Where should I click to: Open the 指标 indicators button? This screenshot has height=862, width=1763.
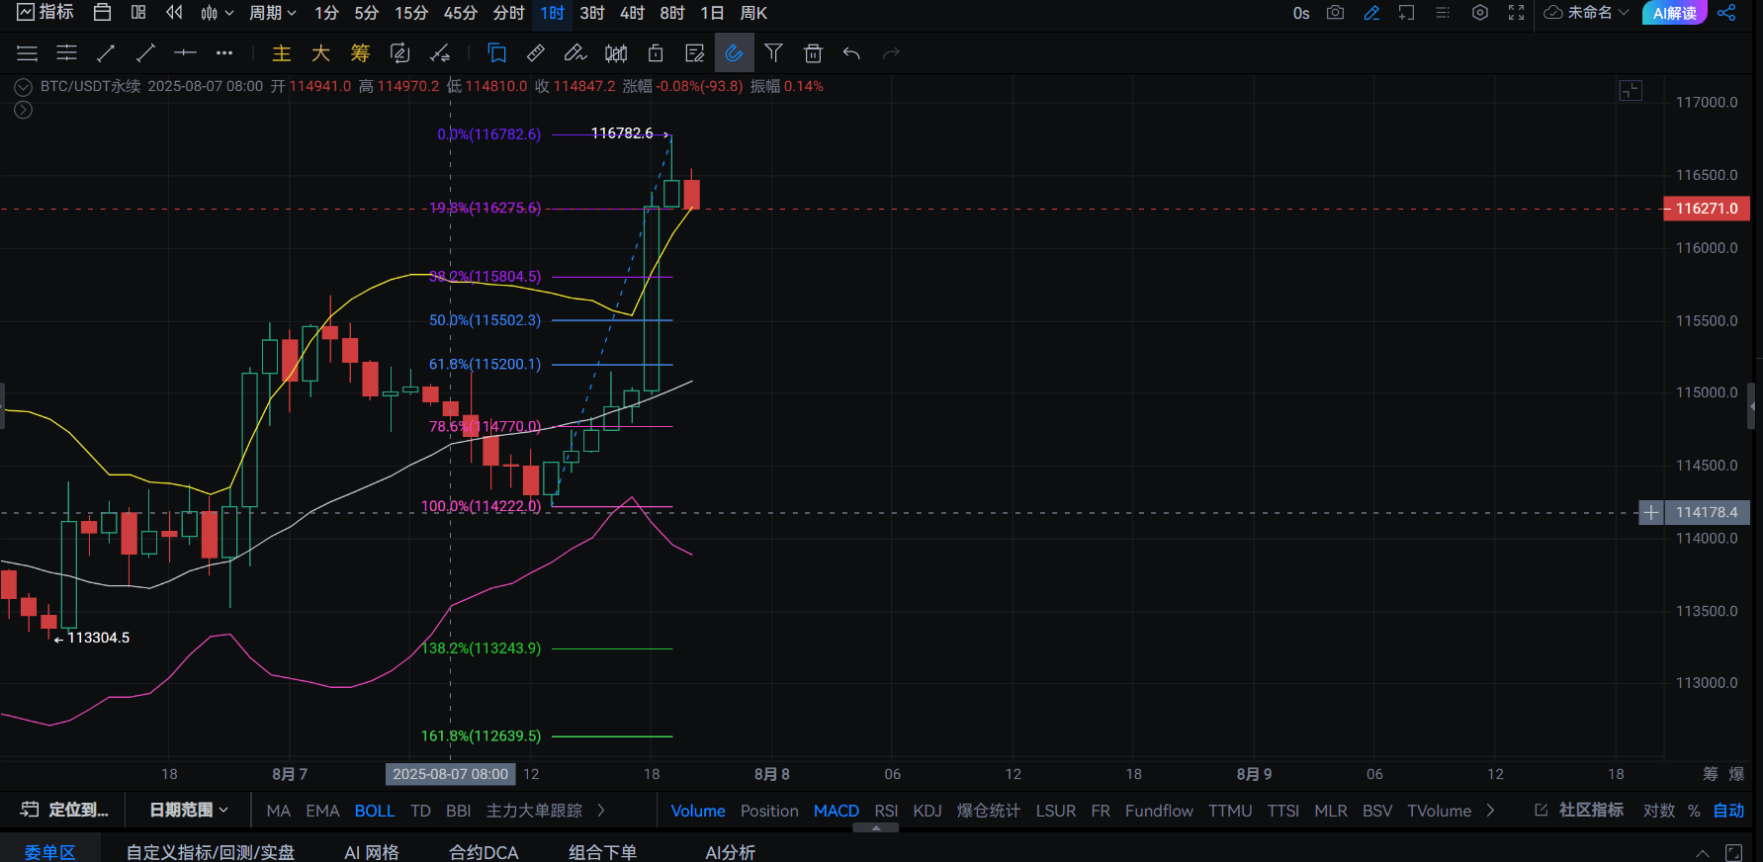45,13
